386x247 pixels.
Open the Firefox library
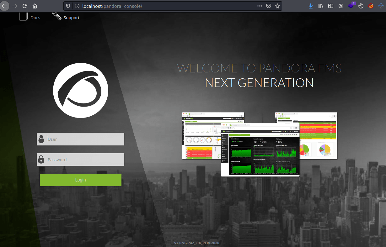pyautogui.click(x=321, y=6)
